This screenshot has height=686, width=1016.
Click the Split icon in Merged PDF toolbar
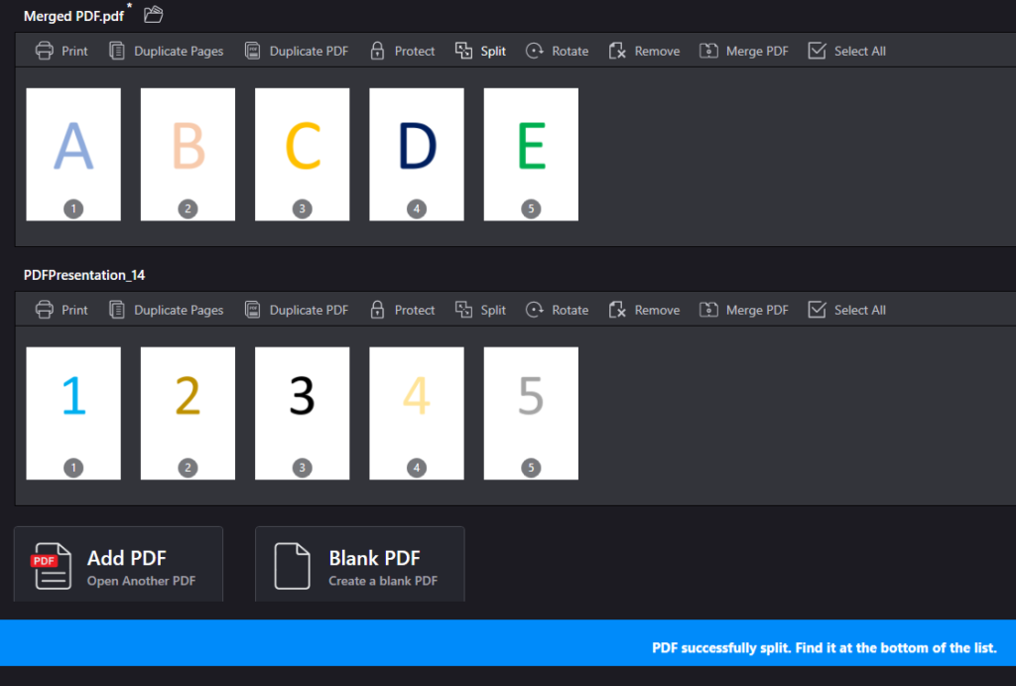pos(463,51)
